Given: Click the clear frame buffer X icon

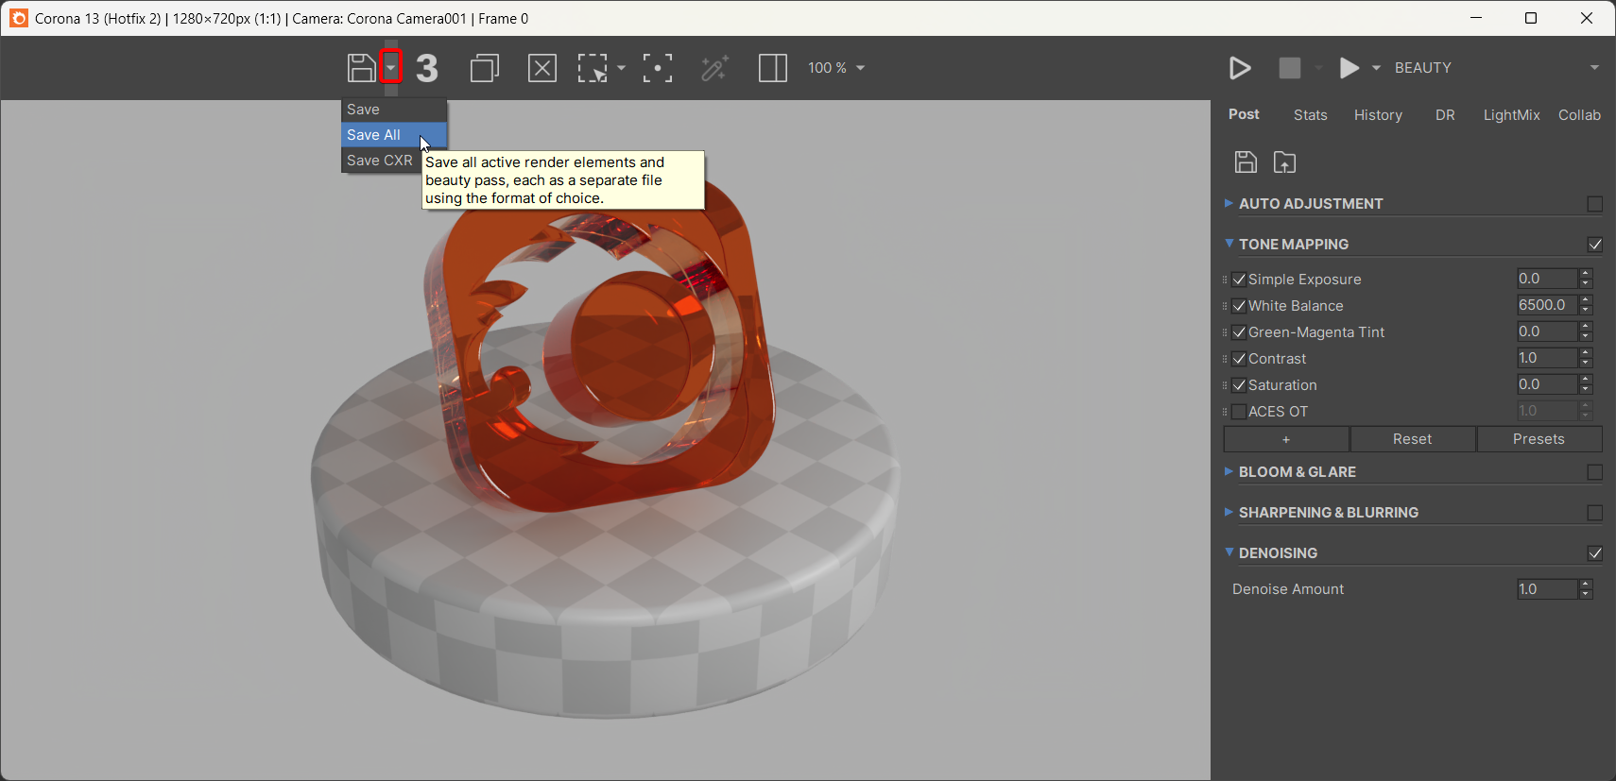Looking at the screenshot, I should tap(542, 68).
